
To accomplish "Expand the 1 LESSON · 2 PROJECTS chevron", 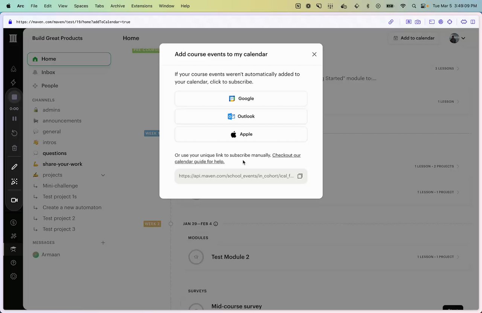I will click(x=458, y=166).
